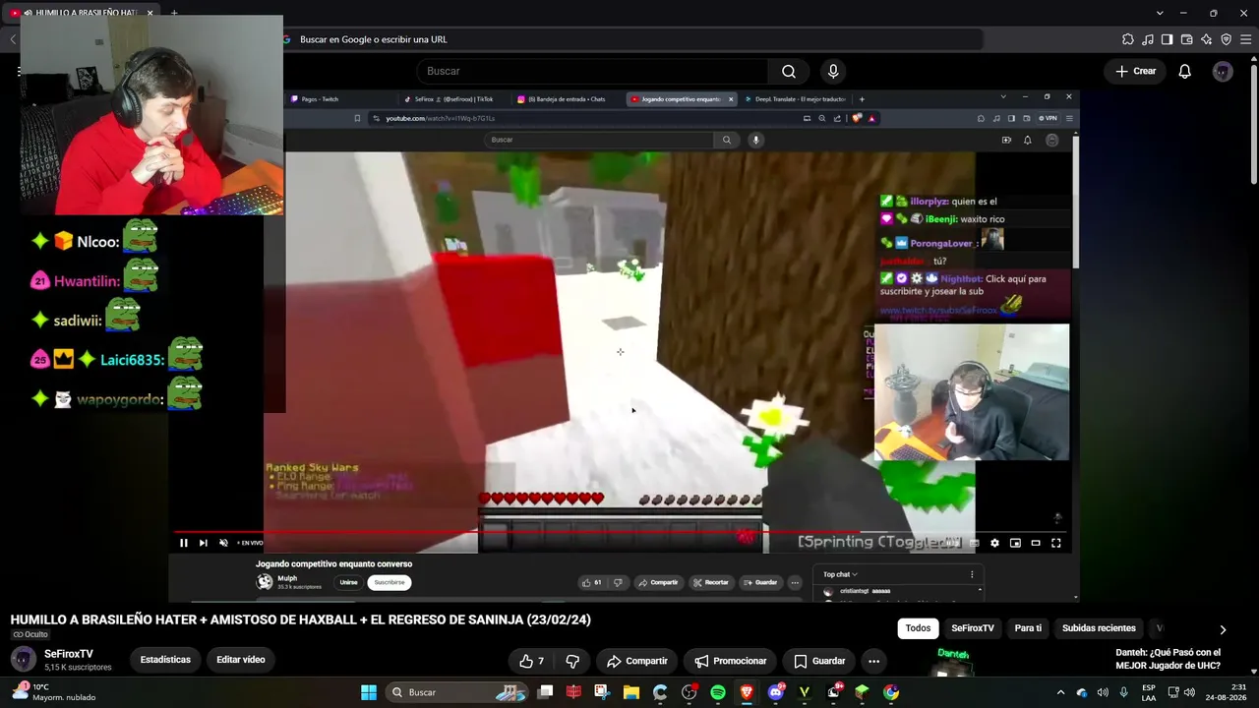
Task: Unmute the video player volume
Action: tap(223, 543)
